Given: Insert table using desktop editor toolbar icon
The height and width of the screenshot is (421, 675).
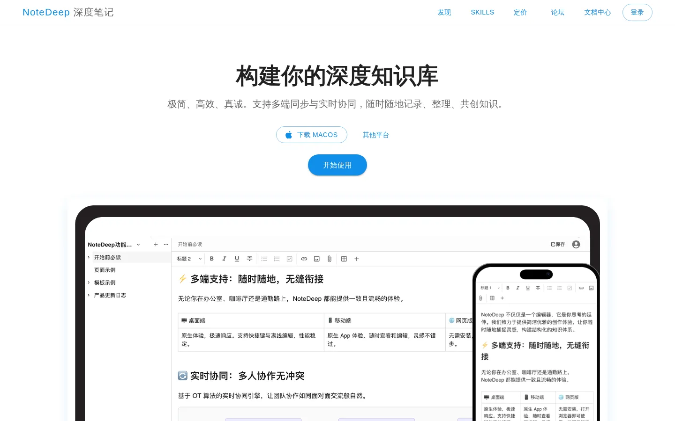Looking at the screenshot, I should pyautogui.click(x=344, y=259).
